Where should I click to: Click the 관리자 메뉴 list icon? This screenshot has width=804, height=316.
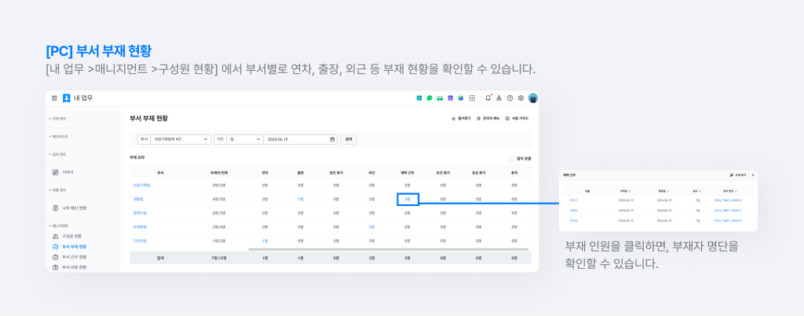pos(478,119)
